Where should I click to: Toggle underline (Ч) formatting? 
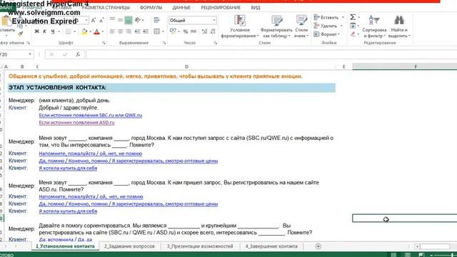point(53,31)
